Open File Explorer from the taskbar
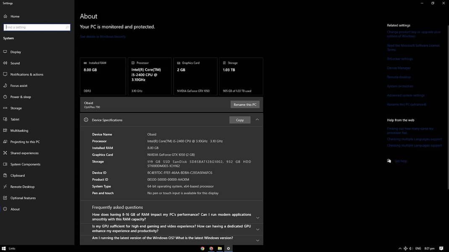 click(x=220, y=248)
